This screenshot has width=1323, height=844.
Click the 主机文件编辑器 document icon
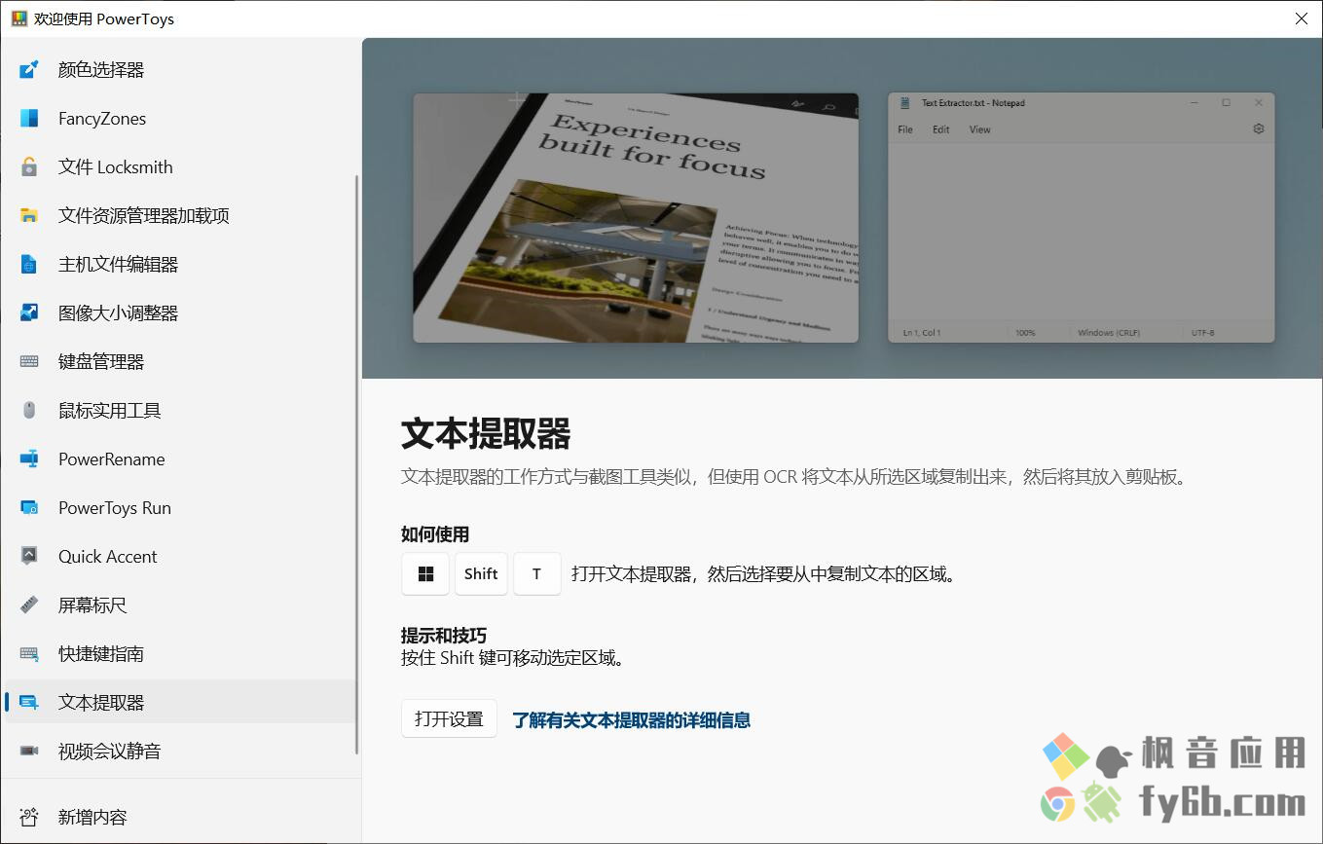pyautogui.click(x=29, y=264)
